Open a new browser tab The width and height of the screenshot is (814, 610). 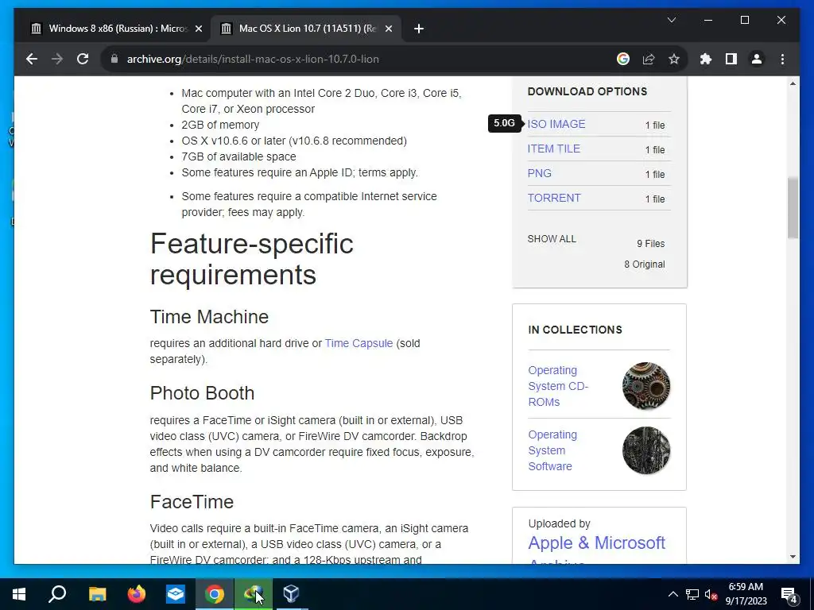pos(419,29)
